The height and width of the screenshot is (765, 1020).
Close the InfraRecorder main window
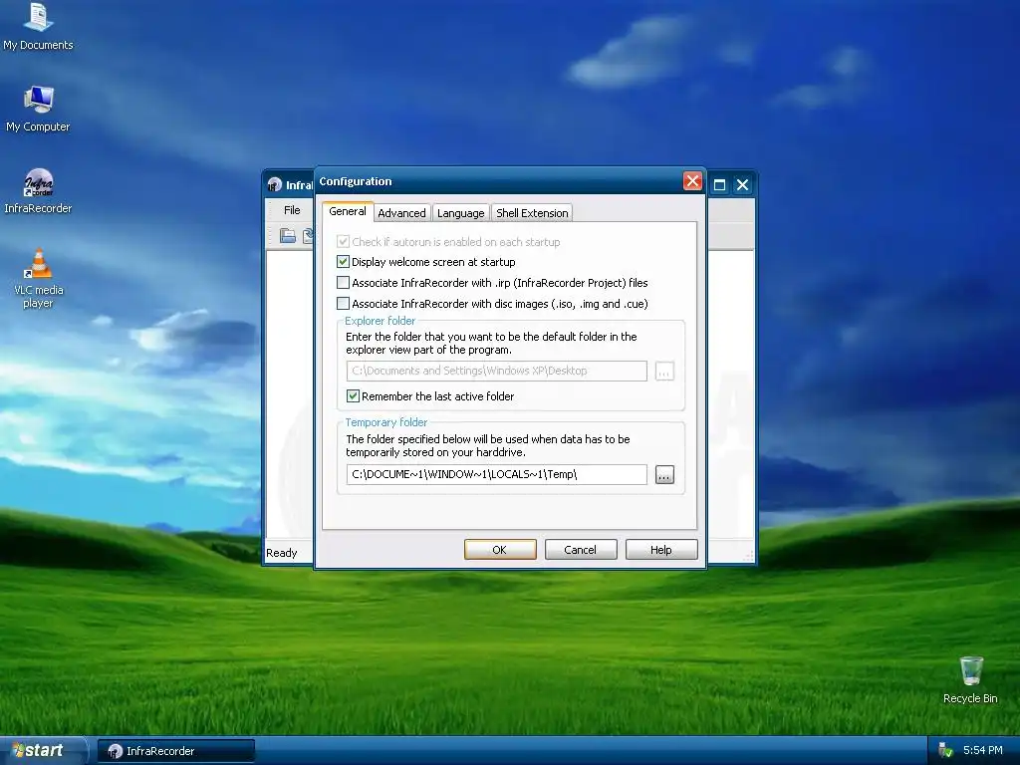click(742, 184)
